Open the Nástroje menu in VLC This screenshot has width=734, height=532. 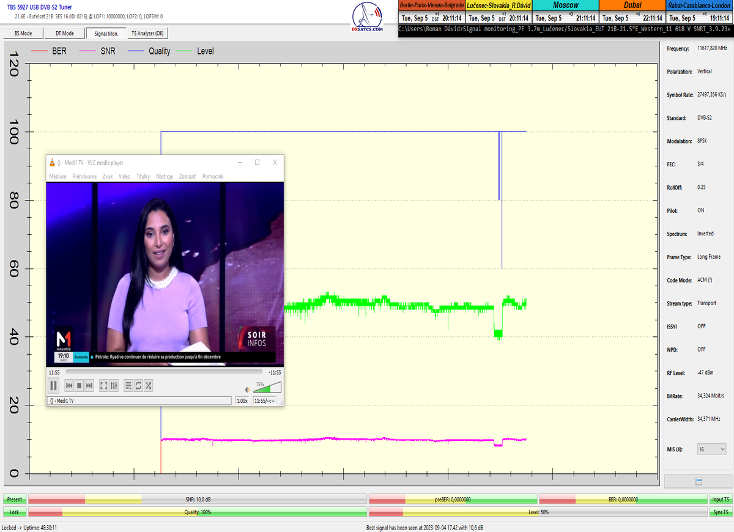coord(165,176)
